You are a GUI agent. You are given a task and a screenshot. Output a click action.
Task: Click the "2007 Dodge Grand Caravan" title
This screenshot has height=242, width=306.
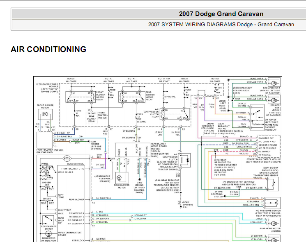point(221,14)
